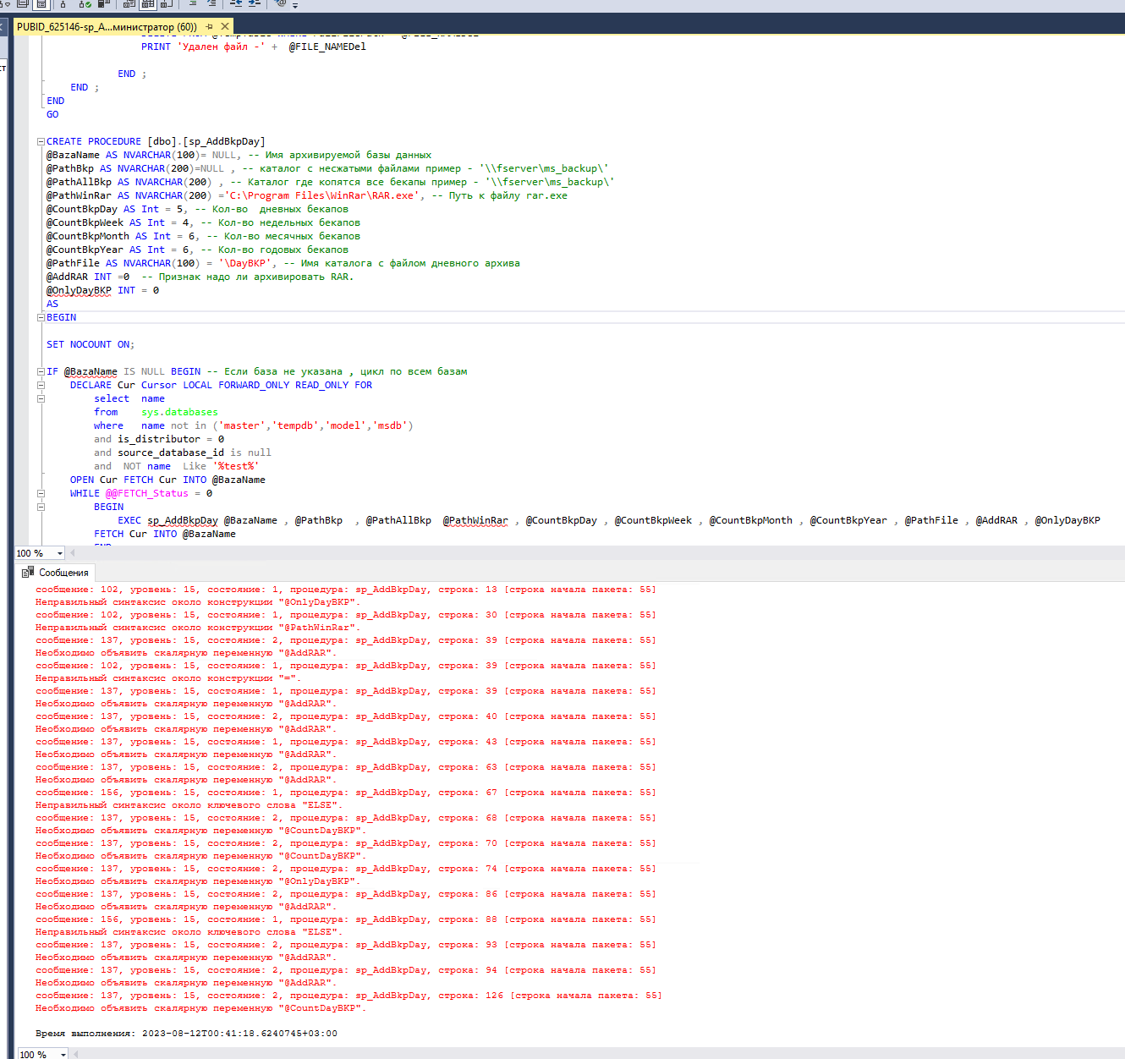Toggle Include Client Statistics icon
The image size is (1125, 1059).
[x=102, y=4]
